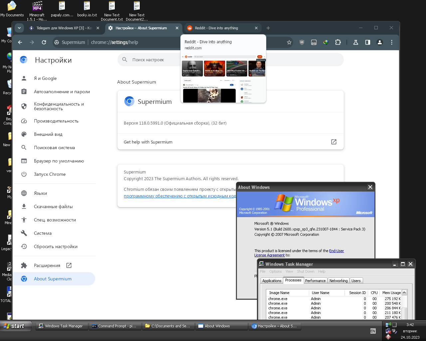Switch to Command Prompt in the taskbar
The width and height of the screenshot is (426, 341).
click(115, 326)
